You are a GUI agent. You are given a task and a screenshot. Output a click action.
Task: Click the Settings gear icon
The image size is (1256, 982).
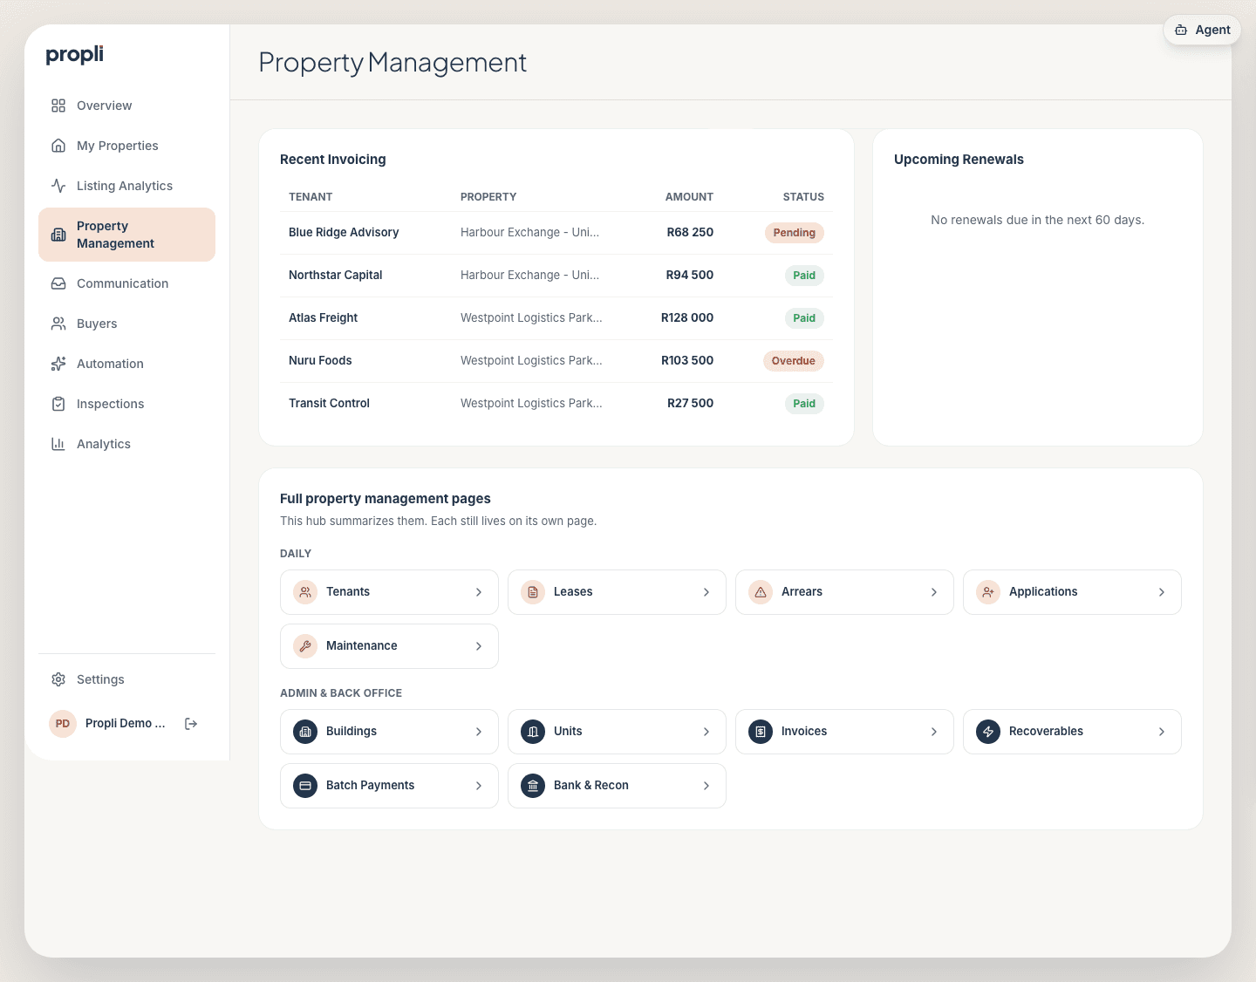click(x=58, y=679)
